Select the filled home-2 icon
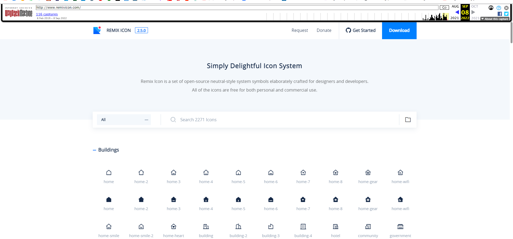Image resolution: width=513 pixels, height=239 pixels. [141, 200]
